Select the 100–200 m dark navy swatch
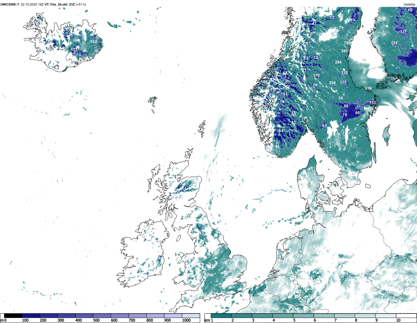 [x=31, y=316]
